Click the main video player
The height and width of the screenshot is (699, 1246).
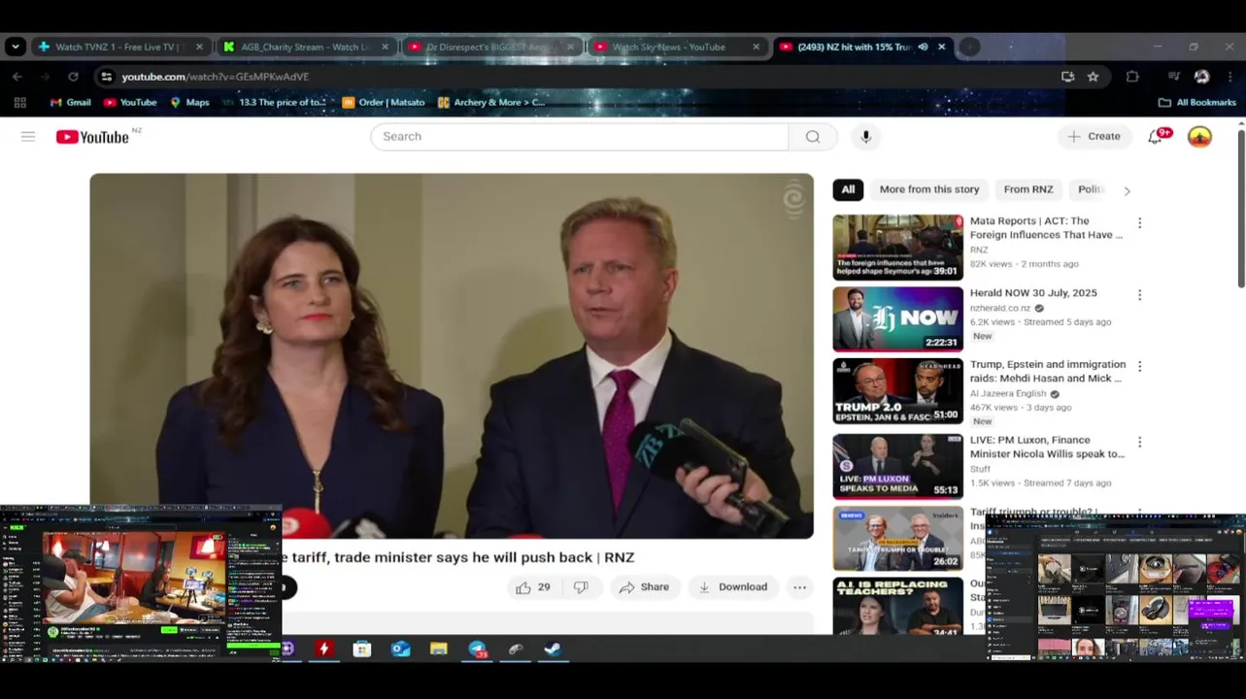tap(452, 355)
